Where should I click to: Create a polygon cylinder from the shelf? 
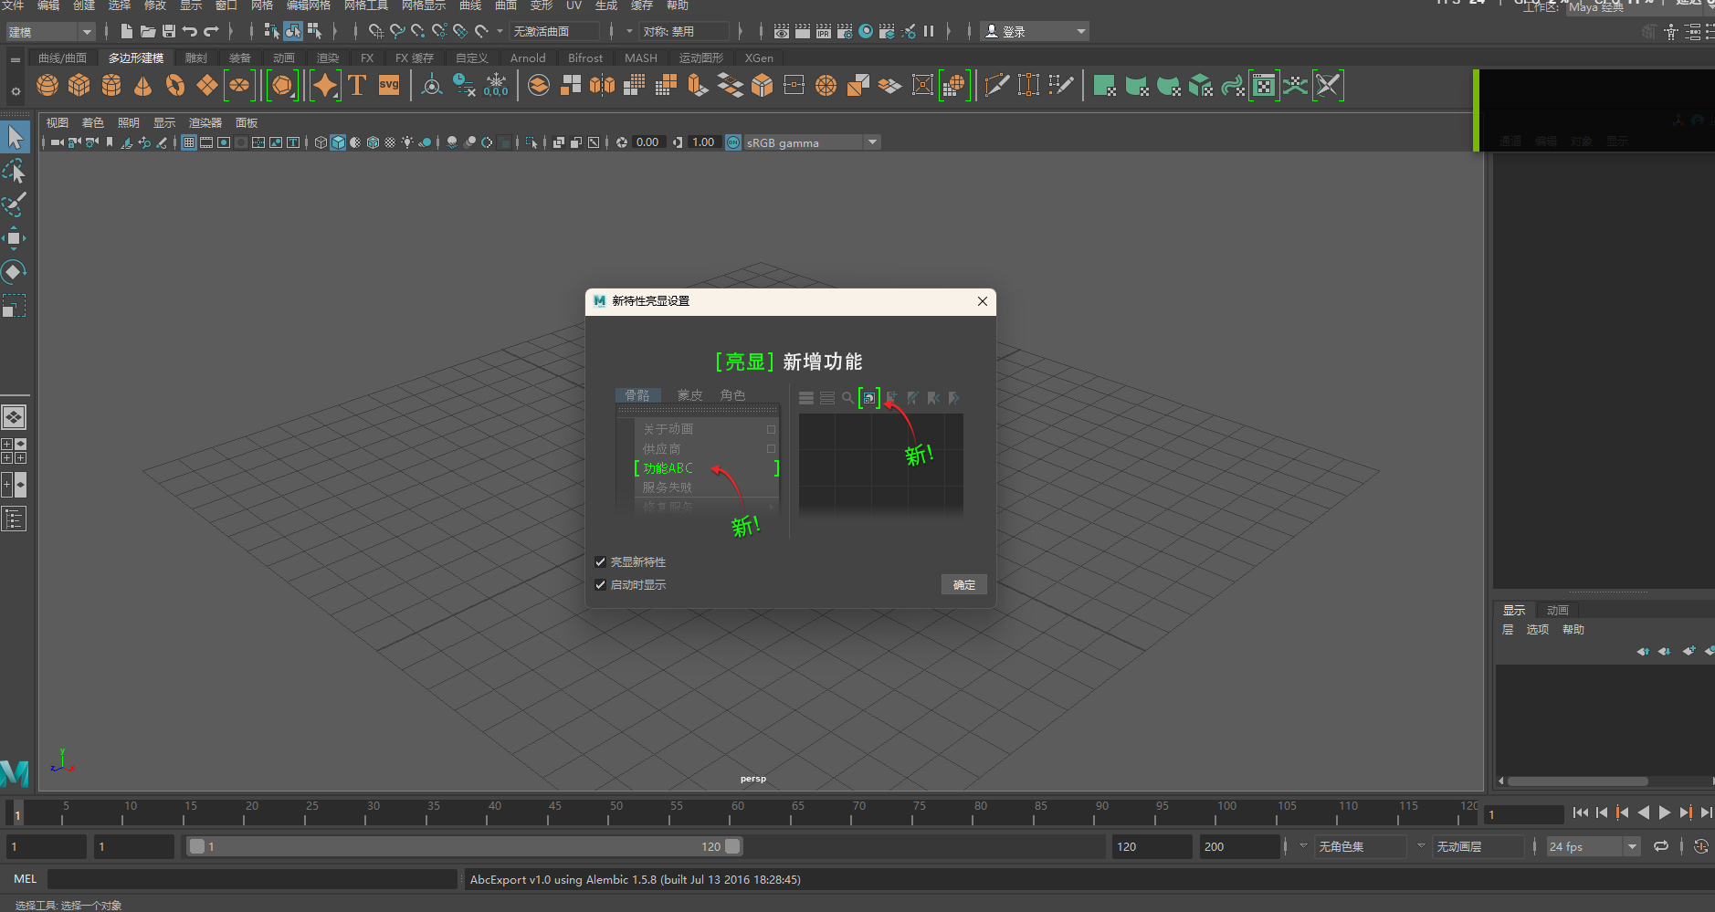[110, 85]
